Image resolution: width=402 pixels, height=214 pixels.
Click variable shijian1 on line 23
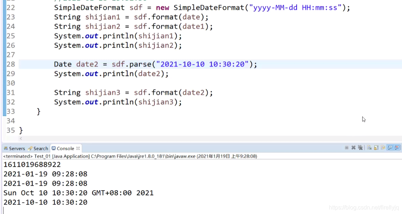[x=102, y=17]
